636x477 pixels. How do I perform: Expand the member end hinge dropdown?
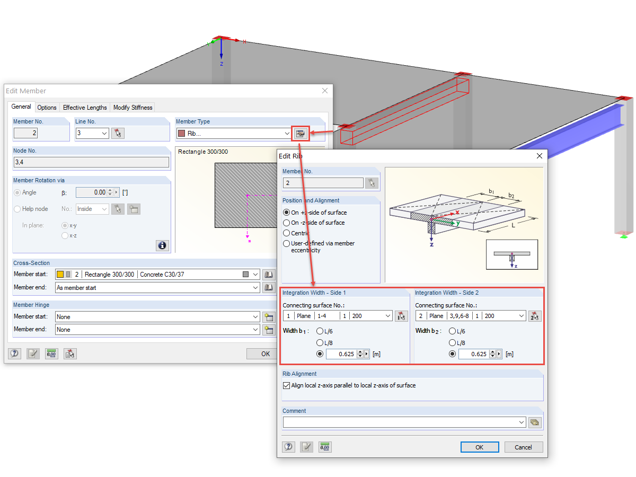click(x=255, y=329)
